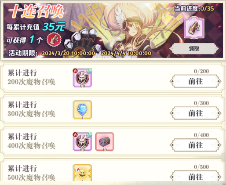Tap the purple wood reward icon
The image size is (226, 185).
click(x=194, y=28)
